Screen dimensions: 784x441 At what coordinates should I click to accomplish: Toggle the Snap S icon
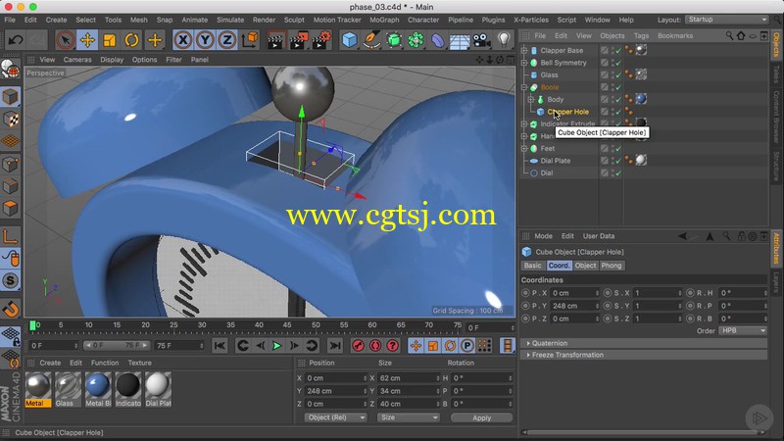(11, 280)
